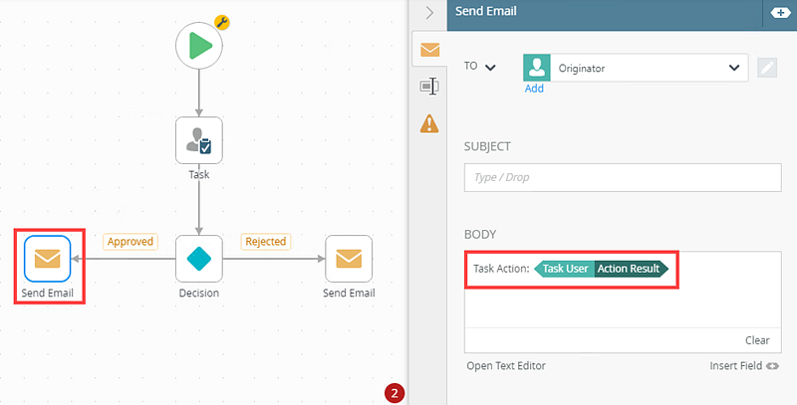
Task: Open the Originator recipient dropdown
Action: click(x=734, y=68)
